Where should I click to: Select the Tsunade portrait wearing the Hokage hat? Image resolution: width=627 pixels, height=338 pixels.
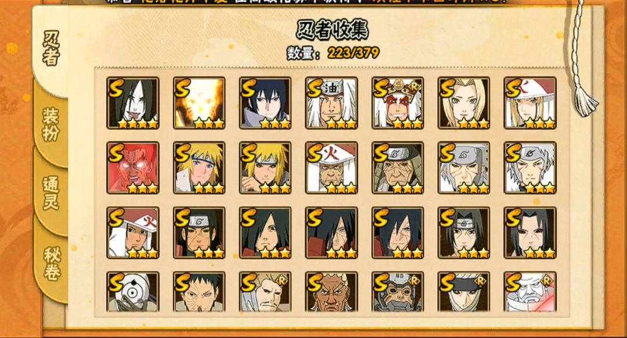point(530,103)
